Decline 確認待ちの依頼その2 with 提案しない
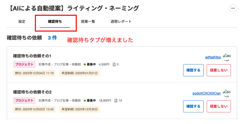The height and width of the screenshot is (124, 242). click(x=219, y=106)
